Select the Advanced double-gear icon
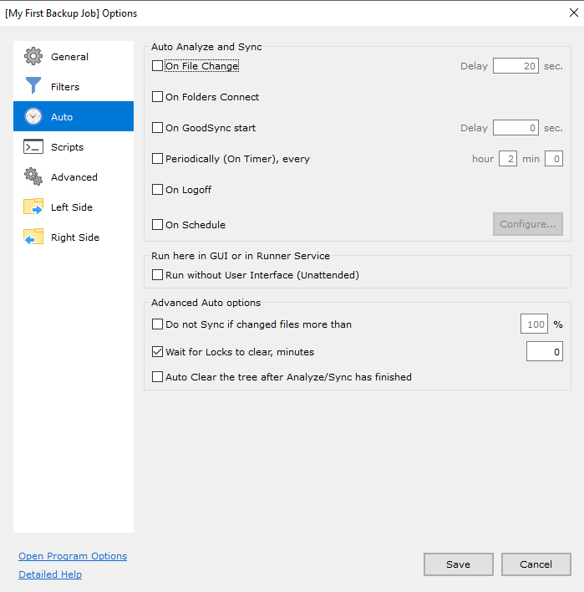The image size is (584, 592). click(33, 176)
